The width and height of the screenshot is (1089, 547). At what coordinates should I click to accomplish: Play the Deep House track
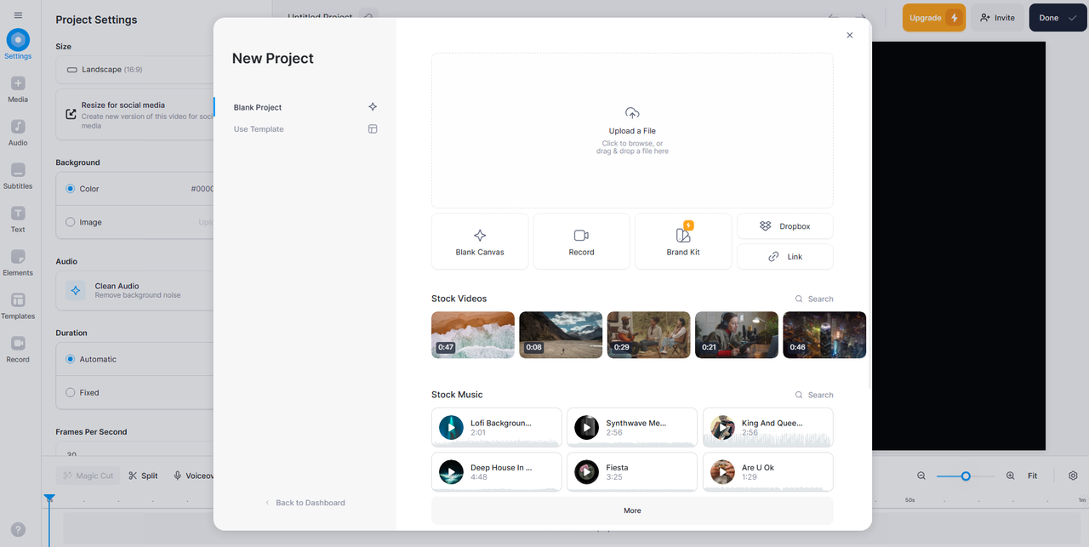(x=451, y=472)
